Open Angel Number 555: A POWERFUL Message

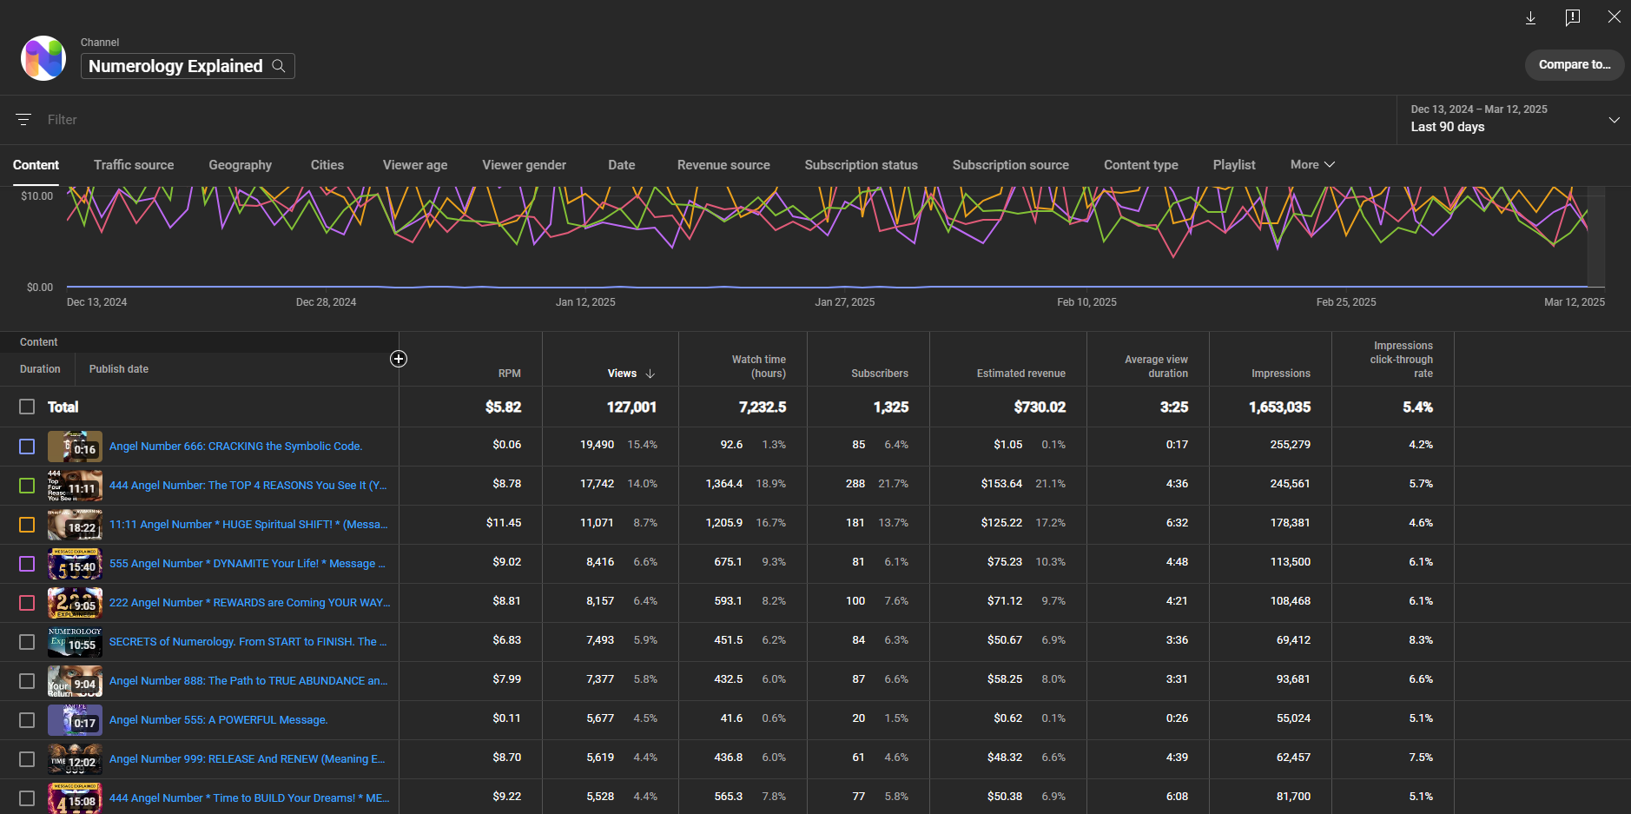(x=219, y=720)
